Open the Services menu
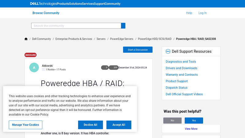Screen dimensions: 245x138 [x=88, y=4]
